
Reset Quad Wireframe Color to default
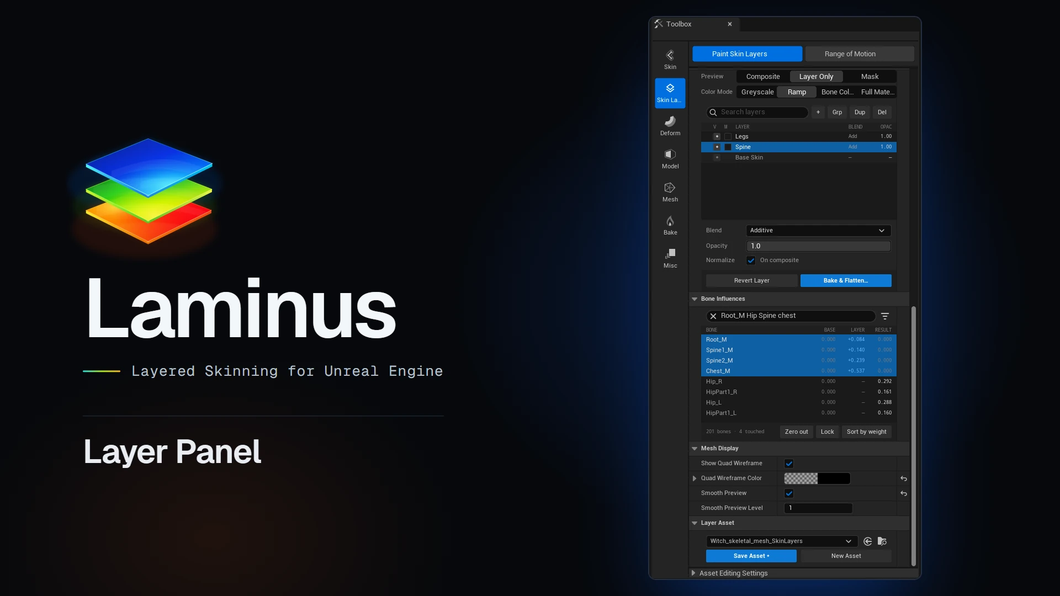(x=903, y=478)
